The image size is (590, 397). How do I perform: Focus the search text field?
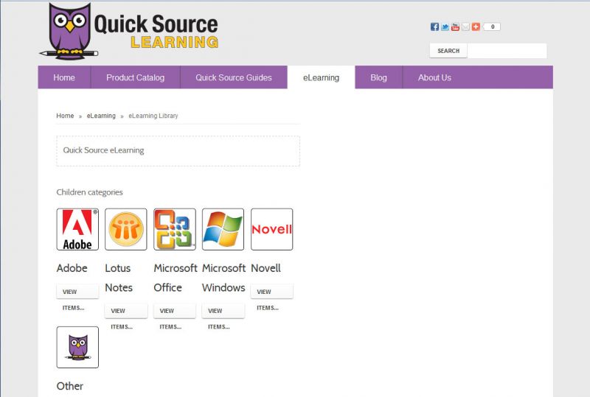pos(507,51)
